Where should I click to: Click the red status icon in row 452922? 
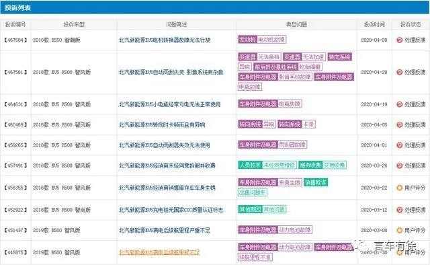[399, 210]
